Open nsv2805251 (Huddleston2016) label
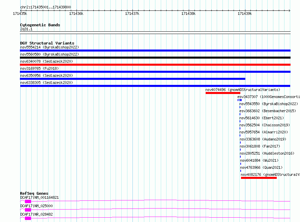Viewport: 300px width, 222px height. (x=267, y=153)
